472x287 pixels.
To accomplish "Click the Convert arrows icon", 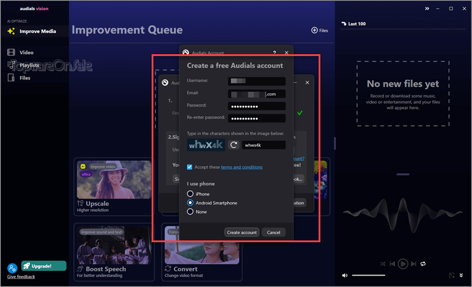I will click(x=168, y=269).
